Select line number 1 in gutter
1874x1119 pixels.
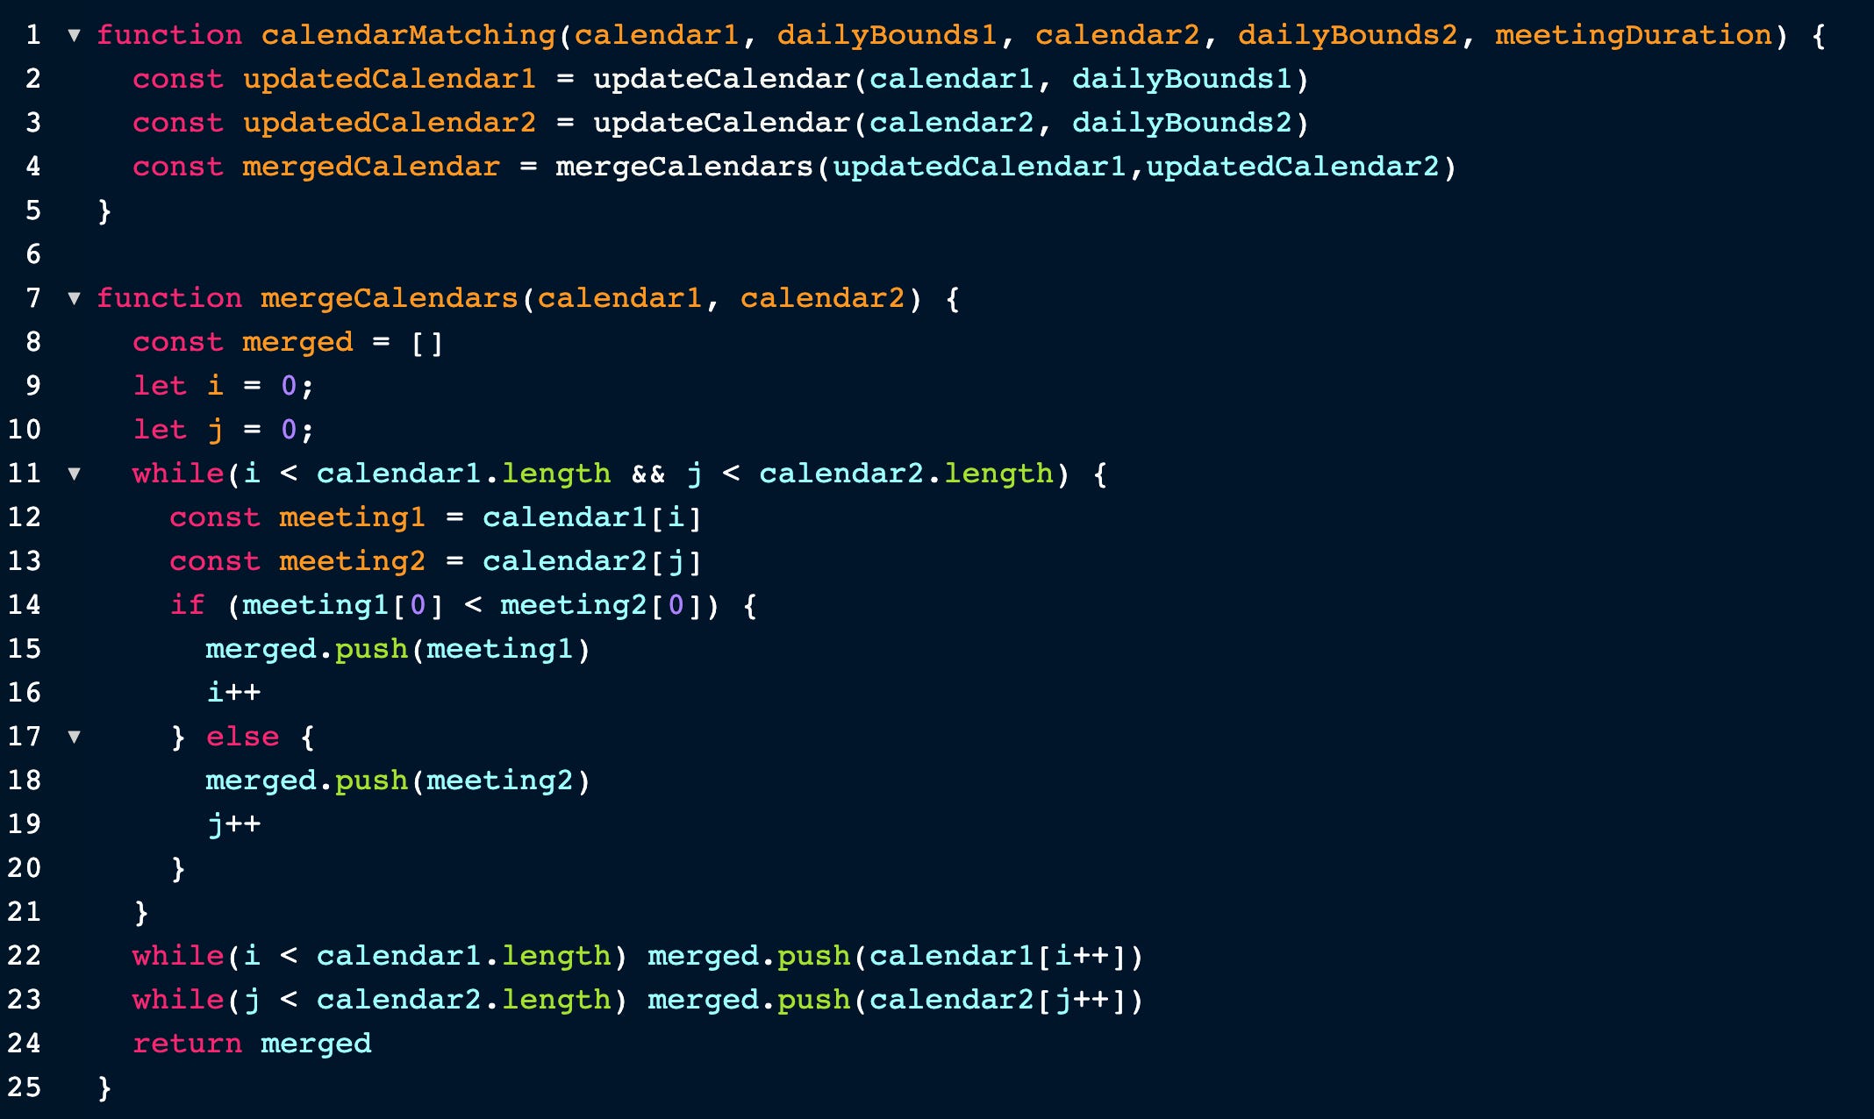(x=32, y=35)
